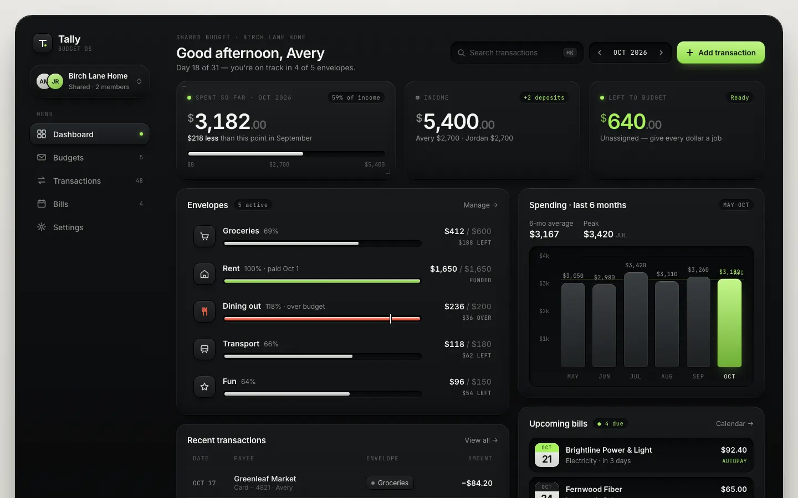Click the -$84.20 amount
The width and height of the screenshot is (798, 498).
(477, 483)
